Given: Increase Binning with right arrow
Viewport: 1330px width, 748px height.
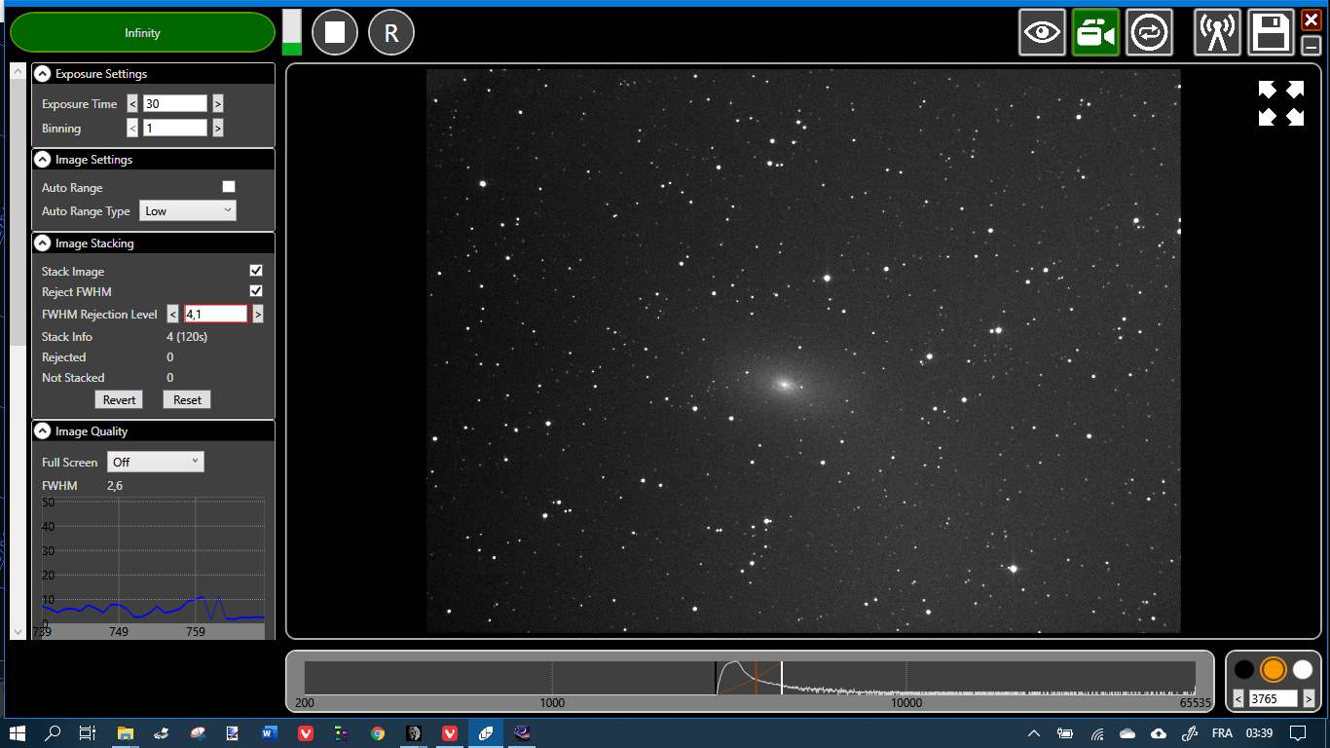Looking at the screenshot, I should point(218,128).
